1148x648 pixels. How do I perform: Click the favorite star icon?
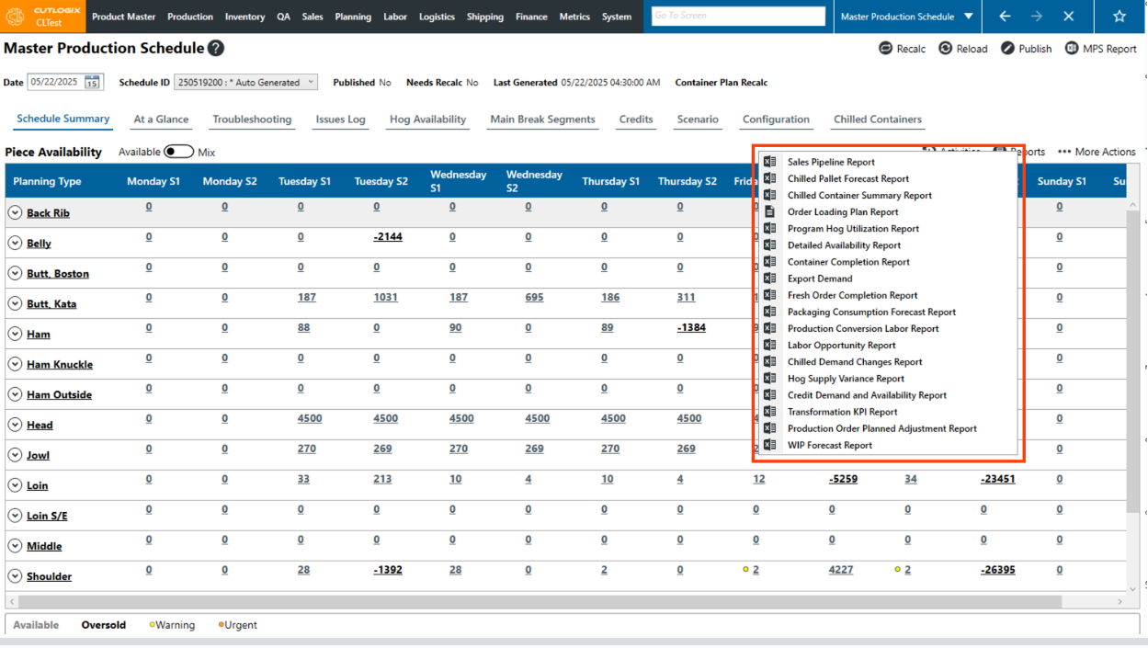point(1119,17)
